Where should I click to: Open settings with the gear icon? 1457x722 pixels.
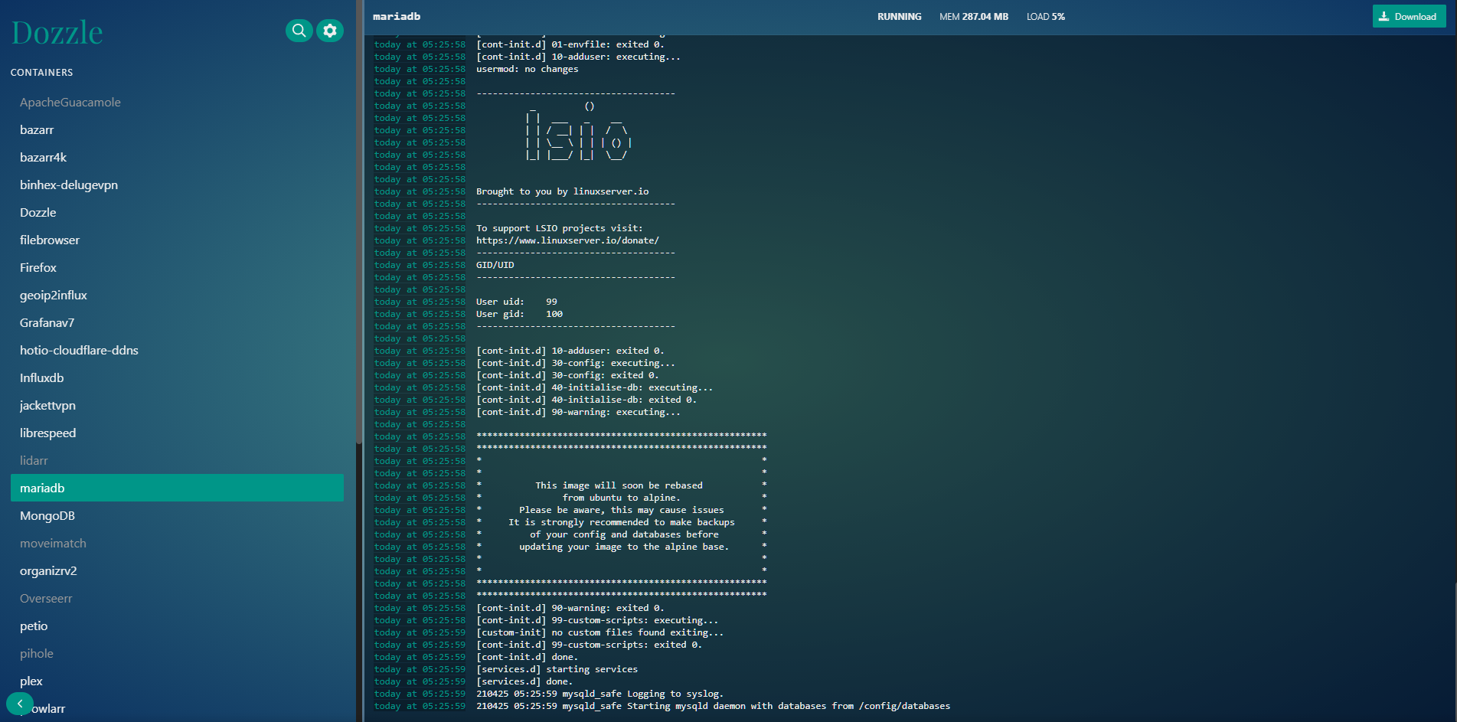point(330,31)
